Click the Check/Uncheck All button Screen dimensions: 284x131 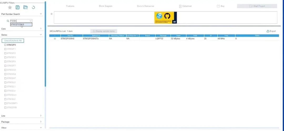pyautogui.click(x=13, y=41)
